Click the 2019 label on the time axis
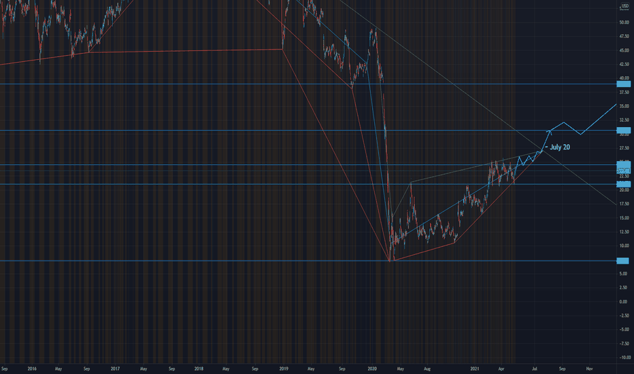 point(284,369)
